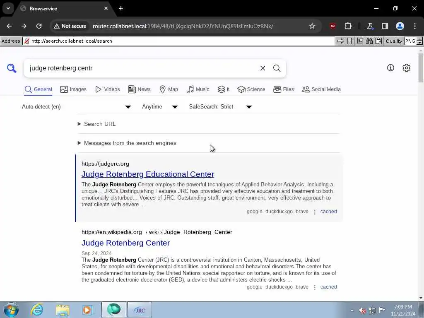Launch Internet Explorer from the taskbar

click(37, 310)
